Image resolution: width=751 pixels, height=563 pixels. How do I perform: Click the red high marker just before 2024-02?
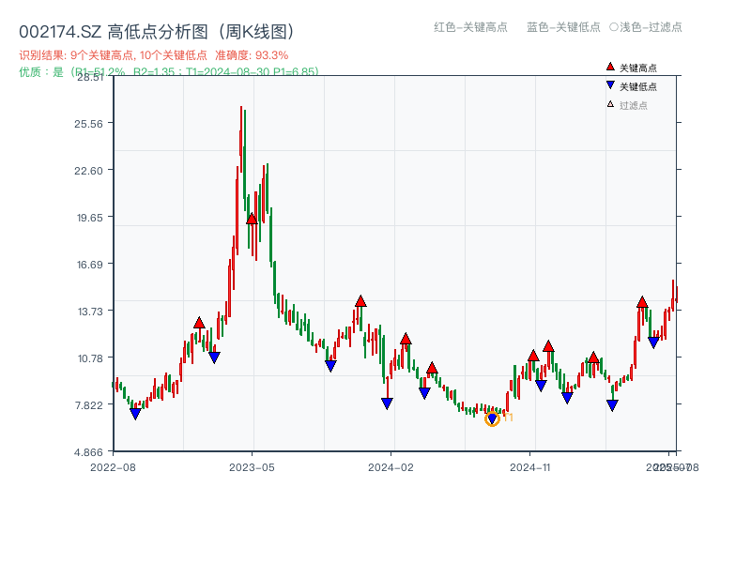pos(360,301)
